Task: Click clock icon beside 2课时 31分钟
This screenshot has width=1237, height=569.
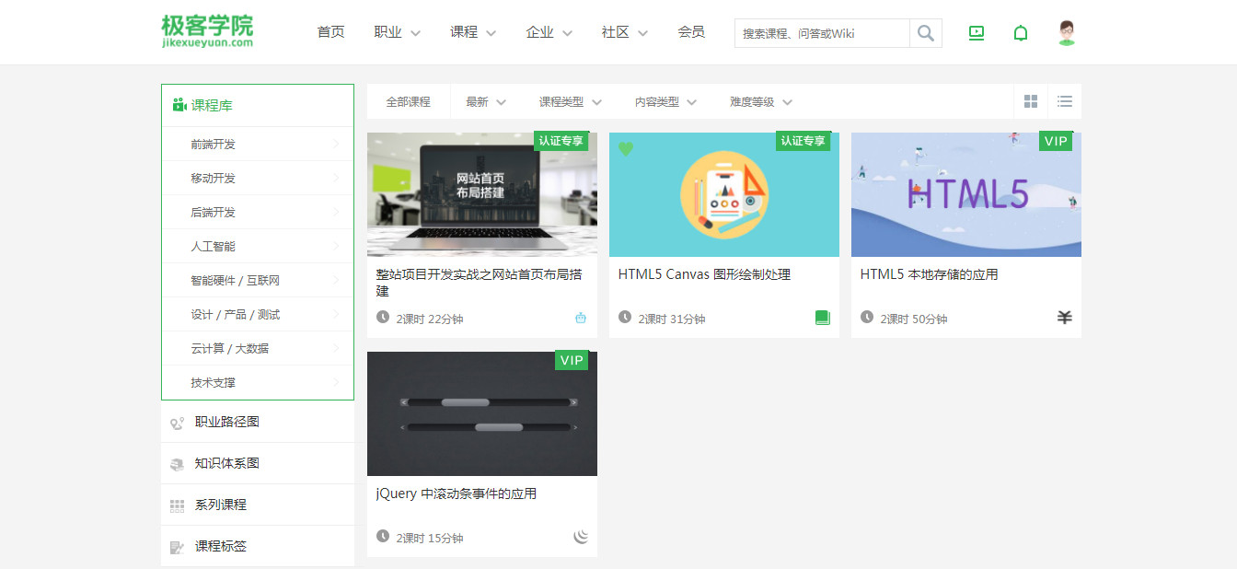Action: point(625,318)
